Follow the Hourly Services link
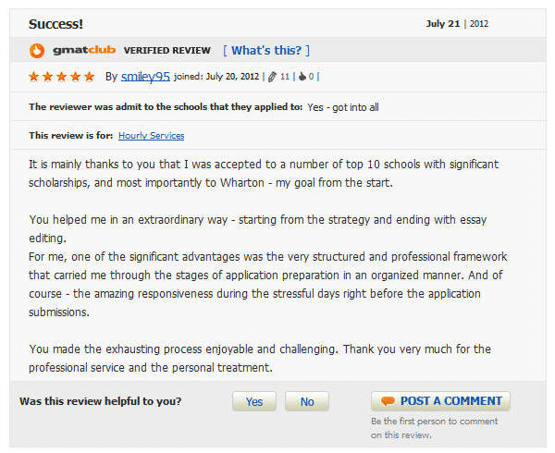Image resolution: width=555 pixels, height=453 pixels. click(x=151, y=136)
